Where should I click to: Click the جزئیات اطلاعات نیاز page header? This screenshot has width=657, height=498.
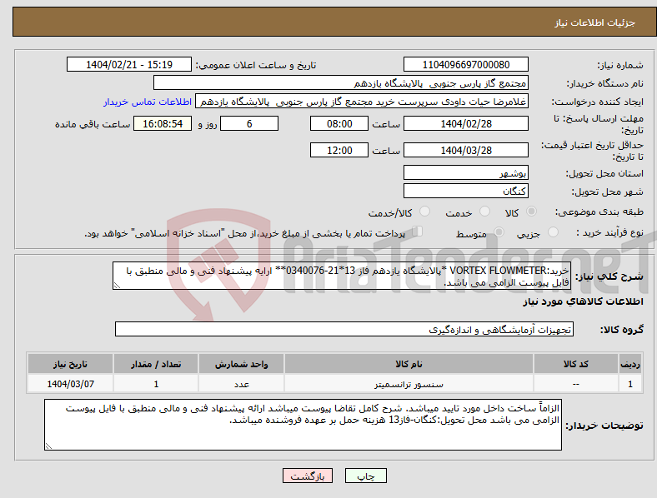pos(595,22)
